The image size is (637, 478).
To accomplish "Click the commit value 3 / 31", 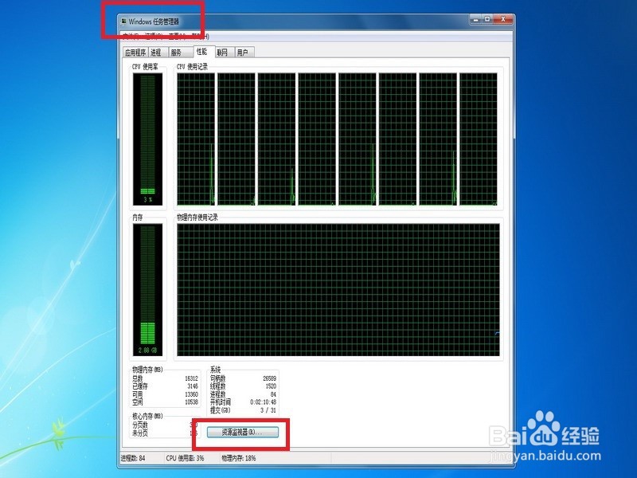I will coord(268,410).
